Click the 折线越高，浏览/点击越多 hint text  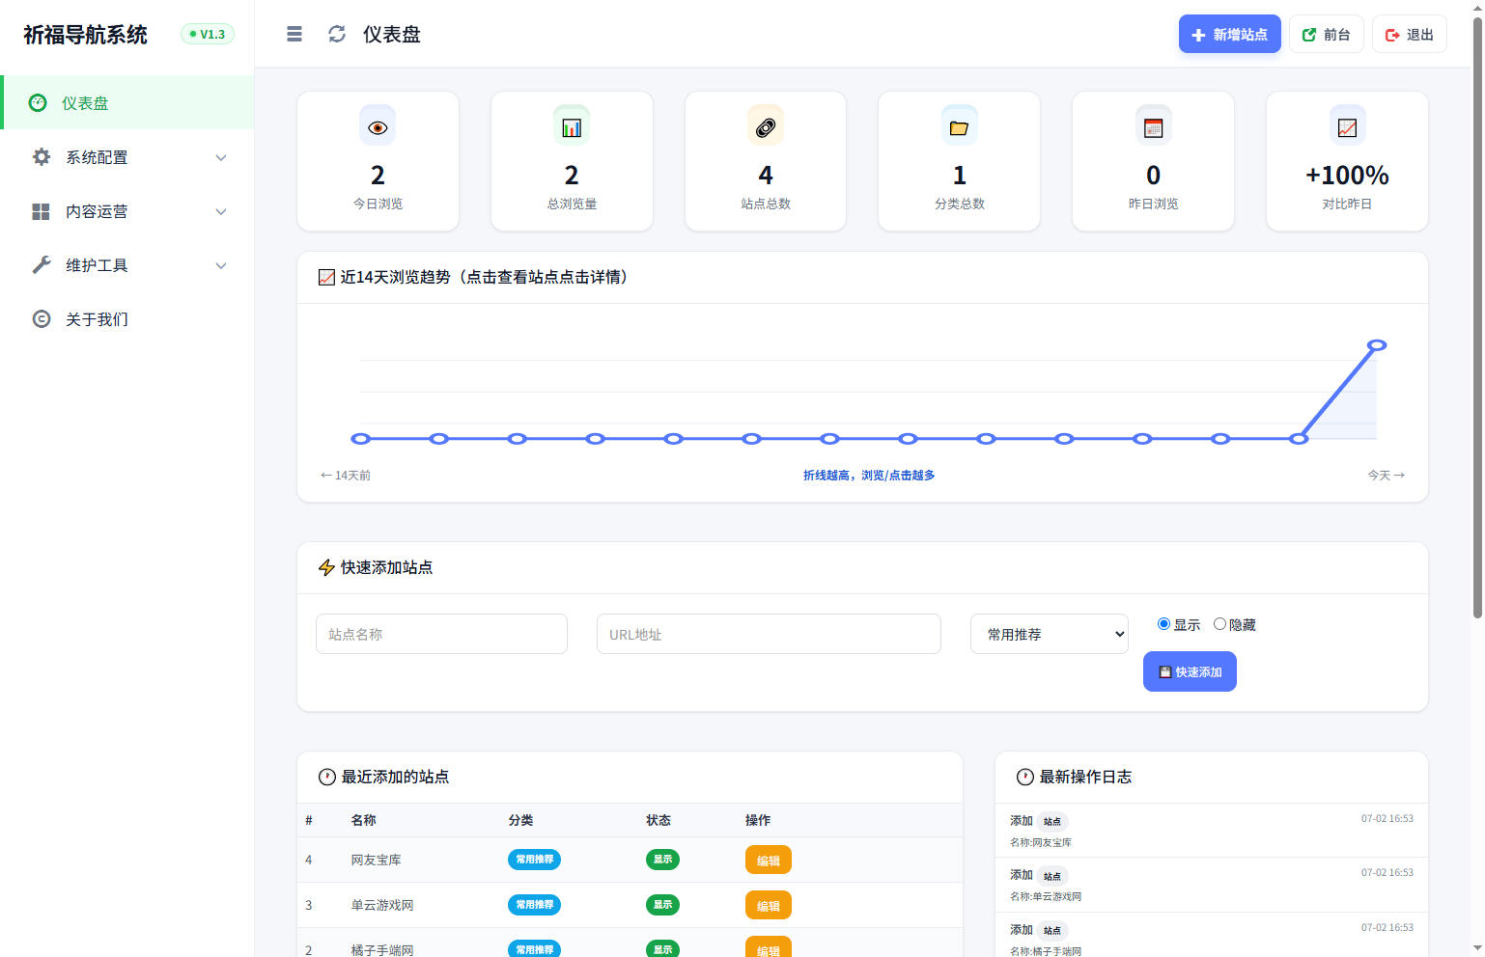point(869,476)
